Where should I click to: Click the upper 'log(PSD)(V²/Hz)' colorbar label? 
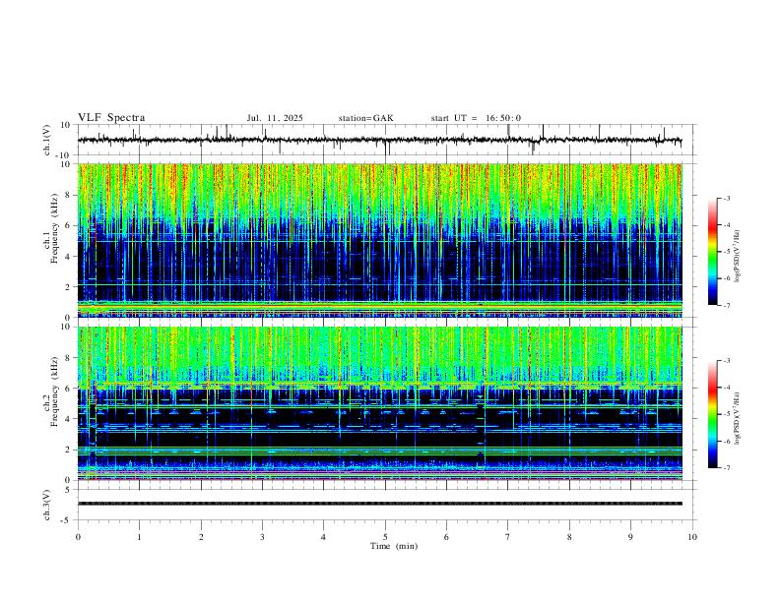point(738,256)
